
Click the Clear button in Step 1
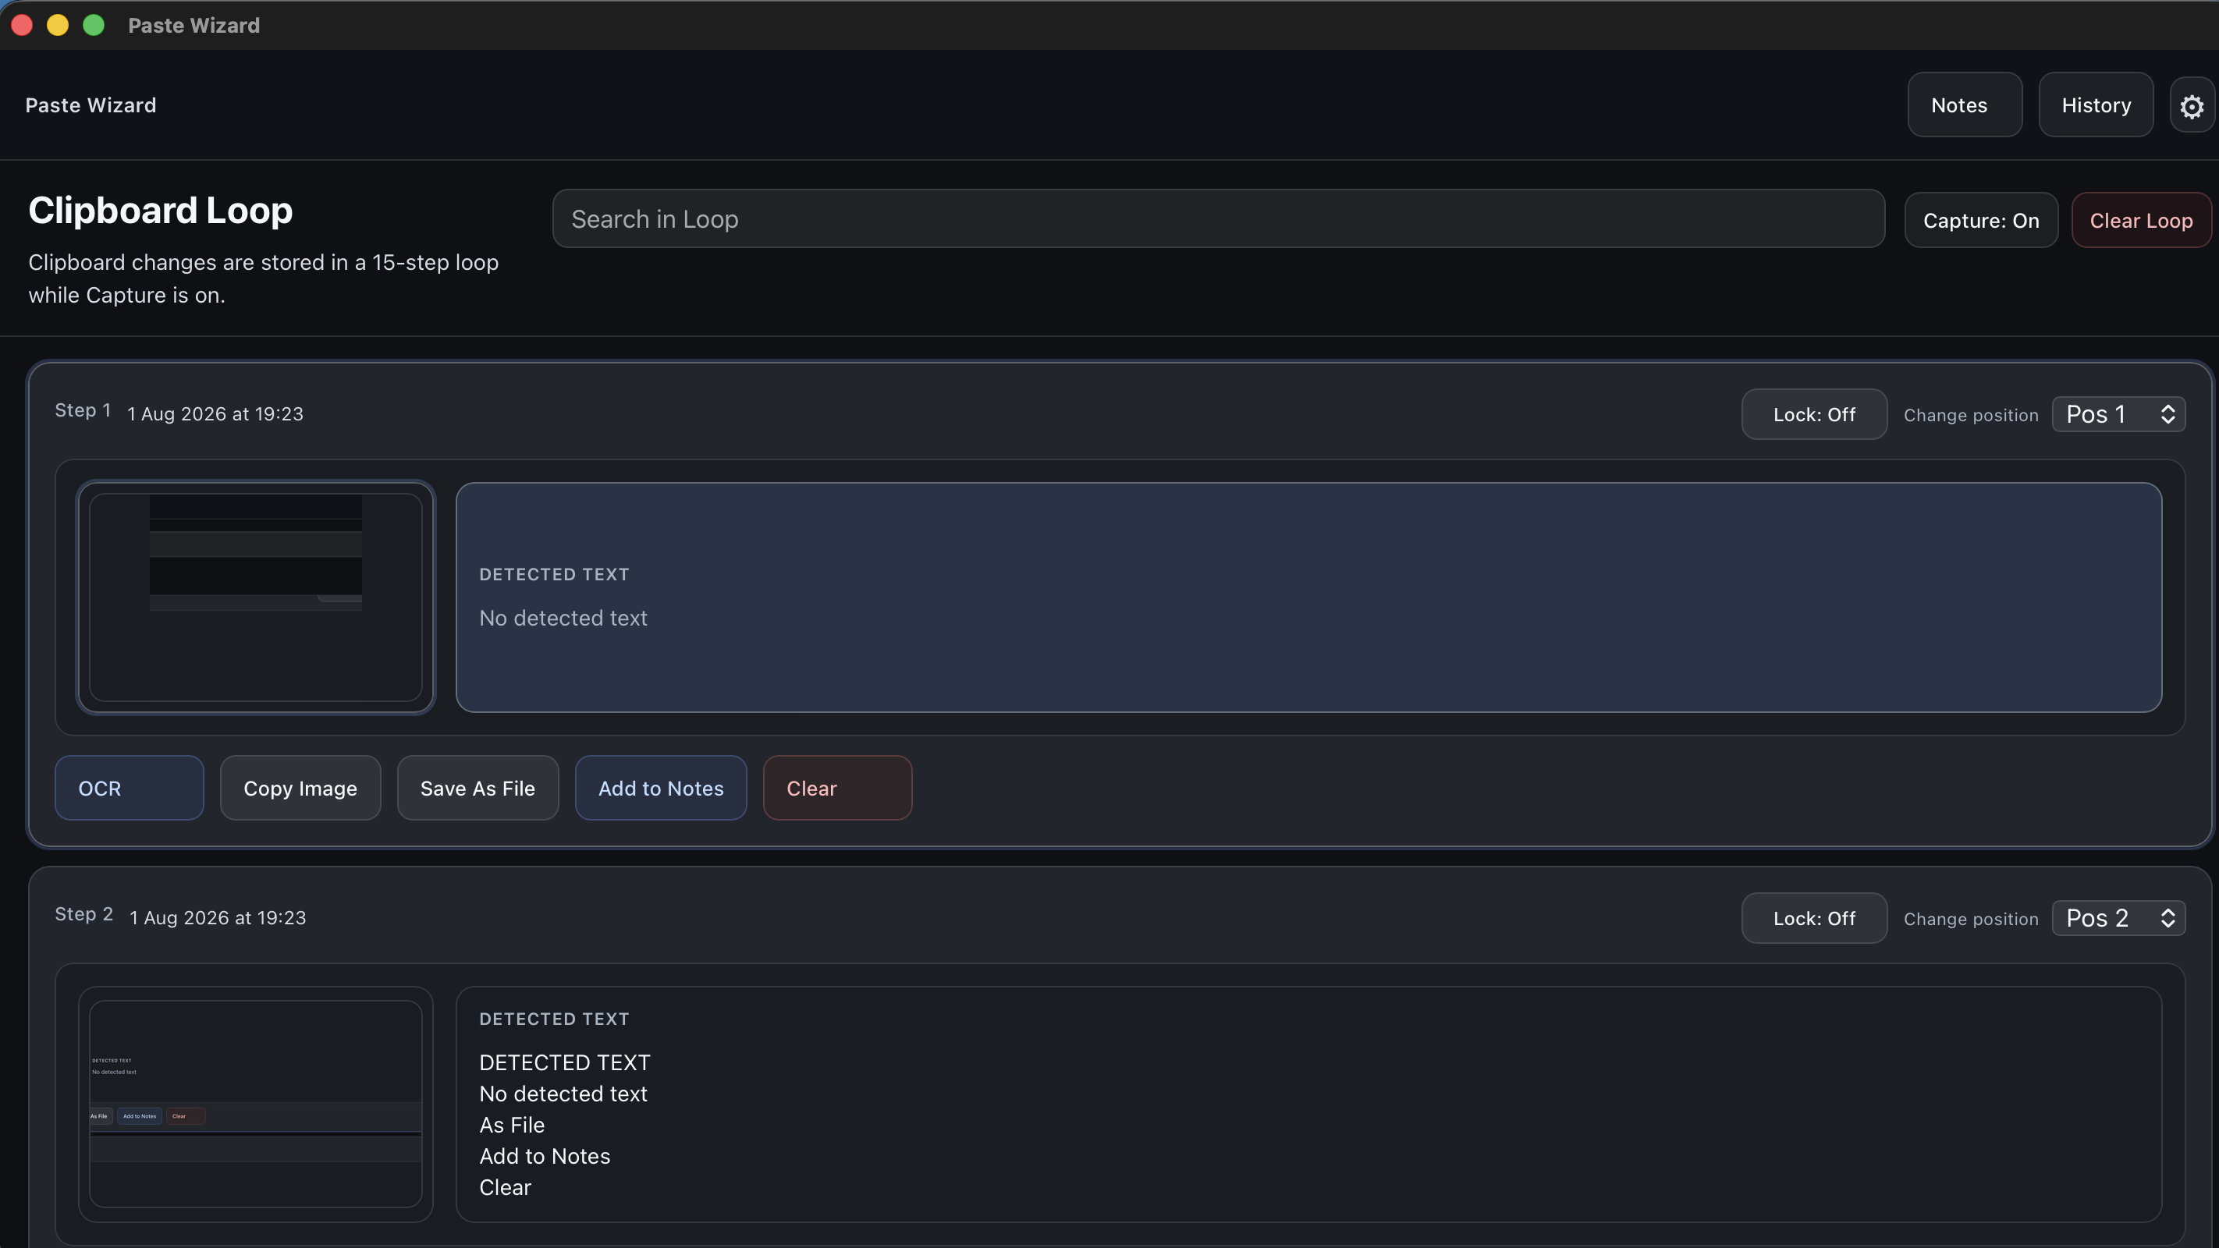click(837, 788)
